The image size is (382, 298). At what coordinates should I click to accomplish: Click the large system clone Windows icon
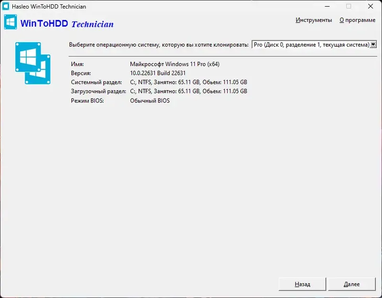pos(32,63)
